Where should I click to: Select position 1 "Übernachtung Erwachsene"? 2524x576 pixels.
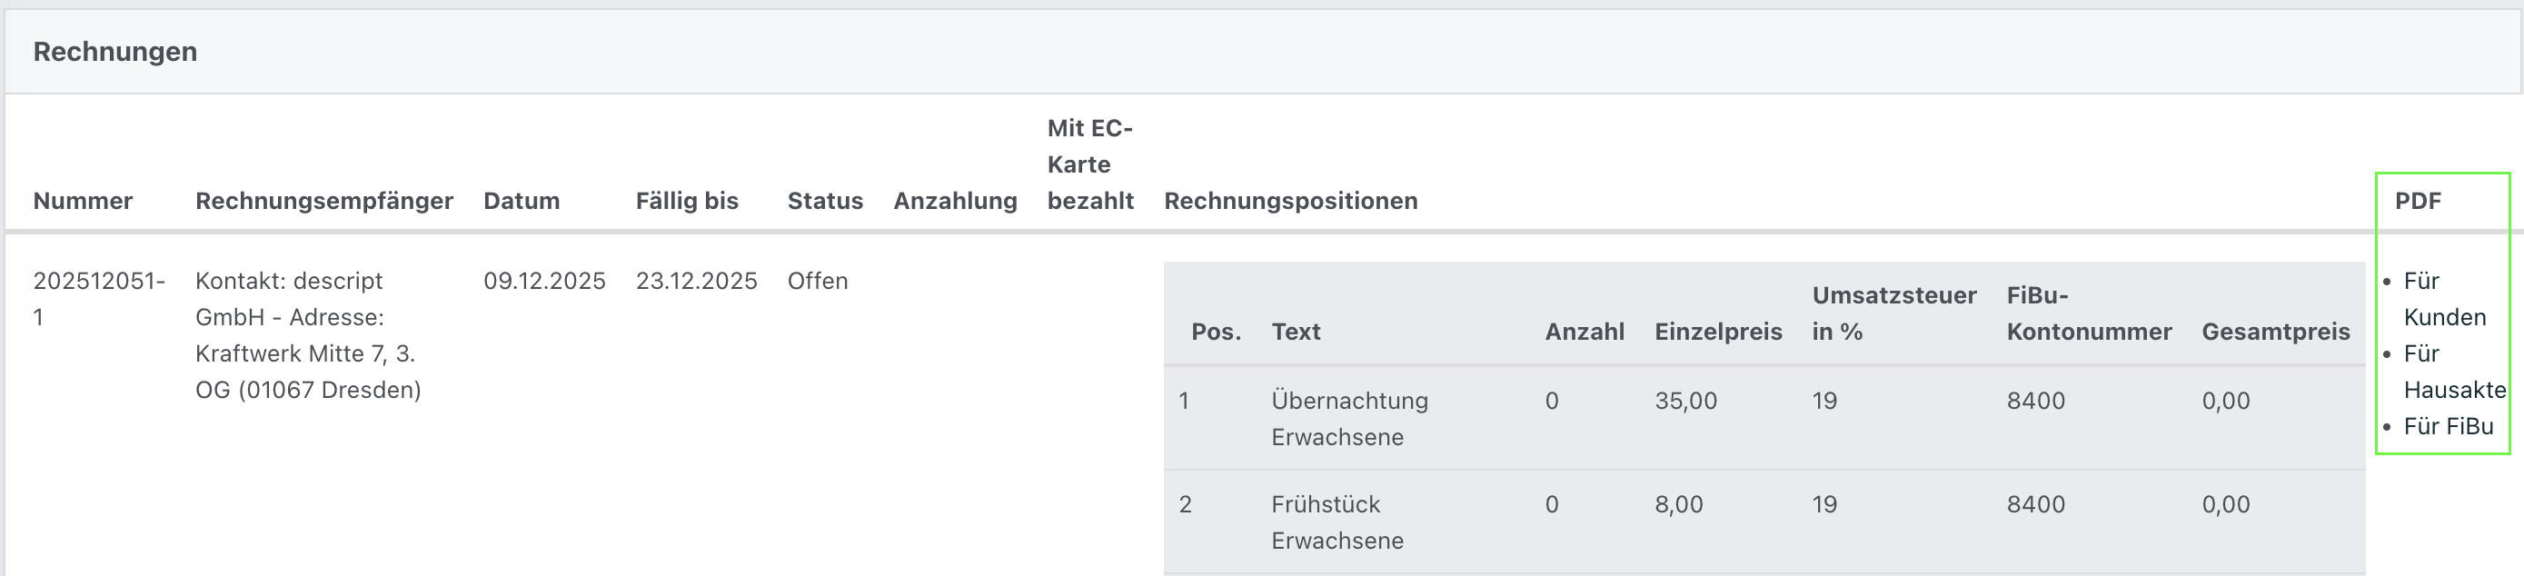click(x=1350, y=418)
